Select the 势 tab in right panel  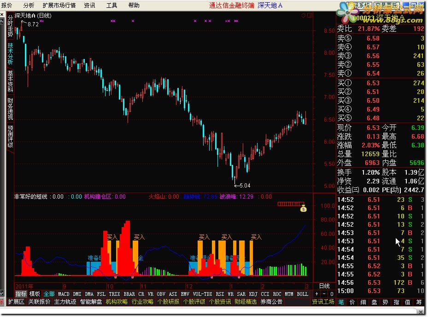pyautogui.click(x=386, y=302)
